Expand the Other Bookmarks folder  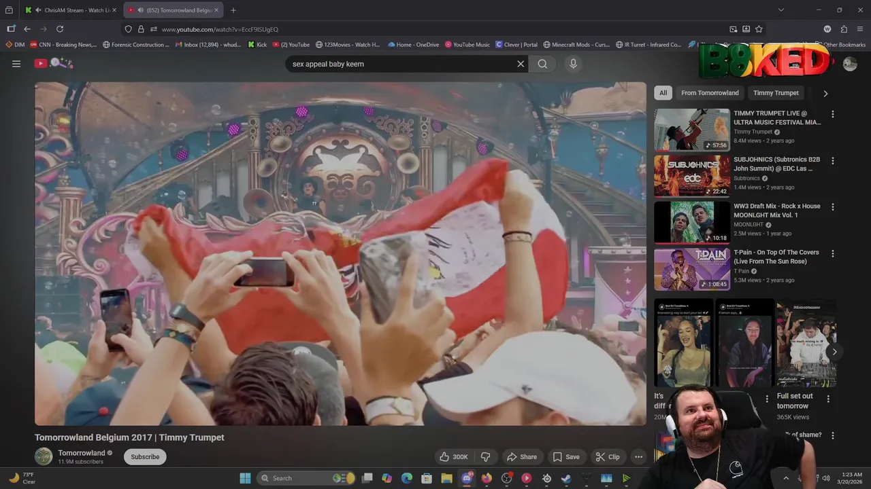click(x=840, y=45)
